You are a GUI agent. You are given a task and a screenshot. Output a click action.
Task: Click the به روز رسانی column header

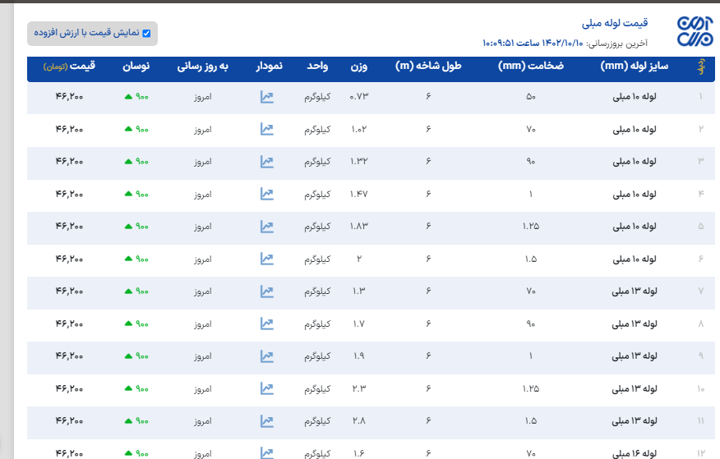tap(202, 66)
